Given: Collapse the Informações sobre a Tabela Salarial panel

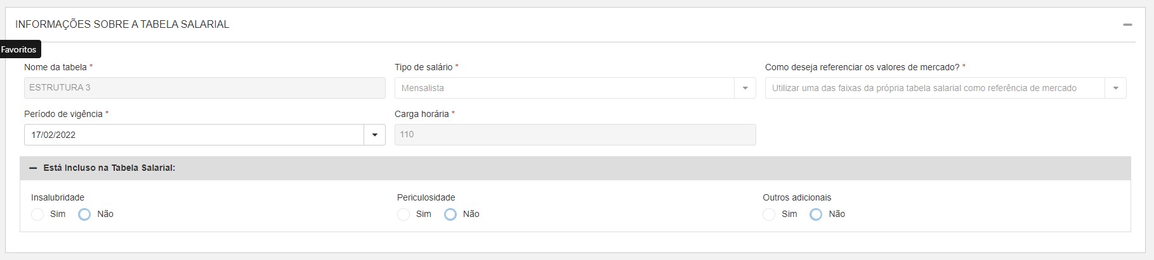Looking at the screenshot, I should click(x=1127, y=25).
